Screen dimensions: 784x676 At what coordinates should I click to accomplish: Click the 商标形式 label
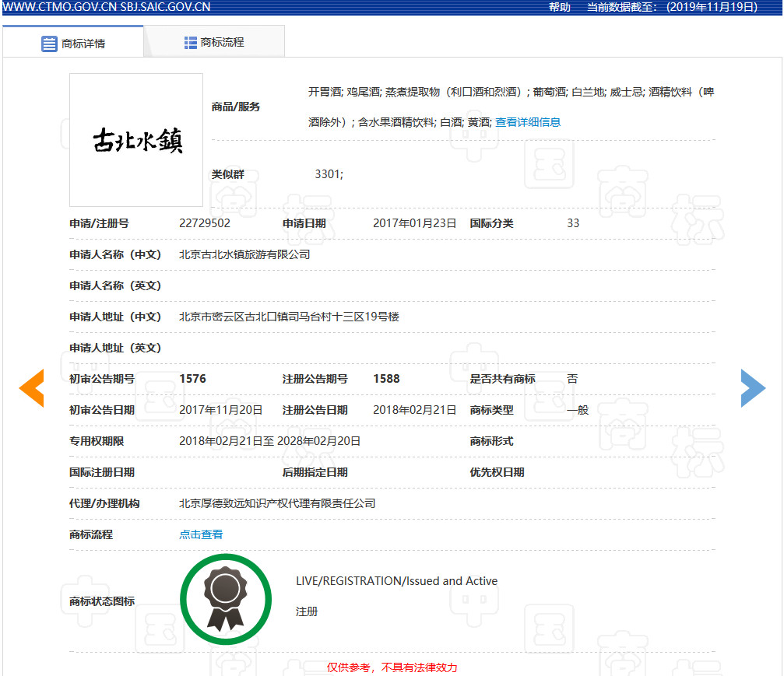491,440
